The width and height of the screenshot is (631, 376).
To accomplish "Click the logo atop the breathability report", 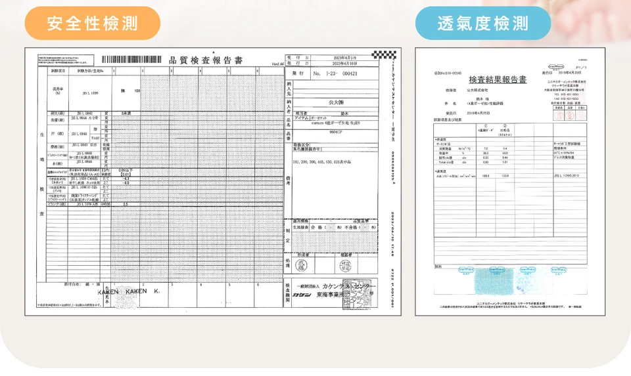I will [x=556, y=66].
